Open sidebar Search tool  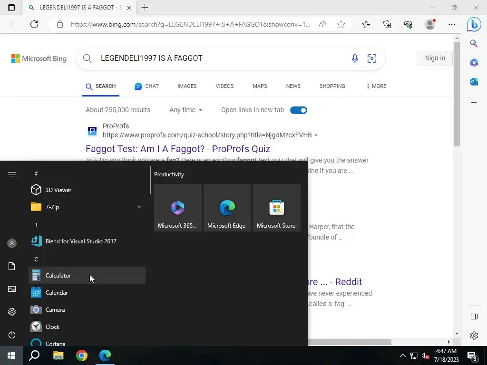(474, 43)
